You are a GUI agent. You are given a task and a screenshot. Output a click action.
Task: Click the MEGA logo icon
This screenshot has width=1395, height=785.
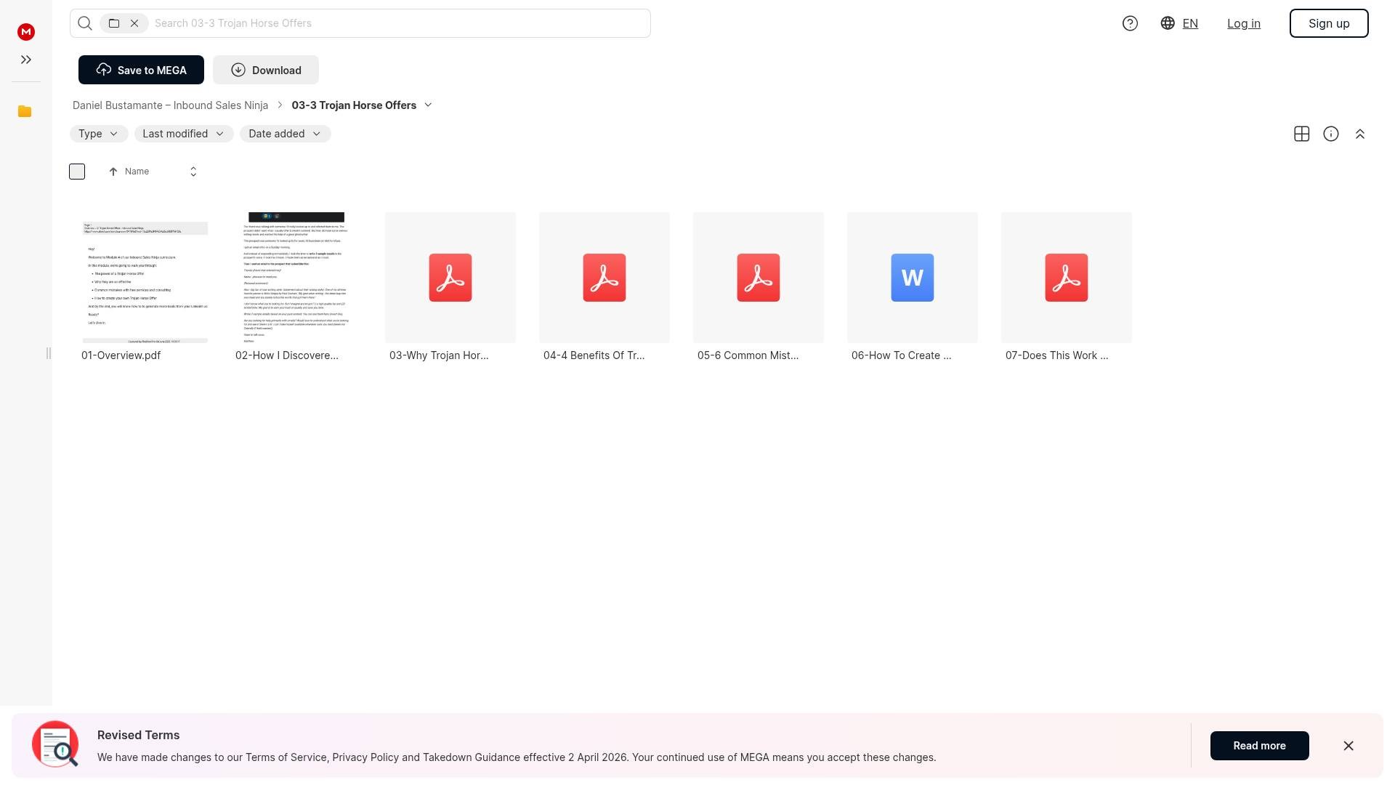26,31
